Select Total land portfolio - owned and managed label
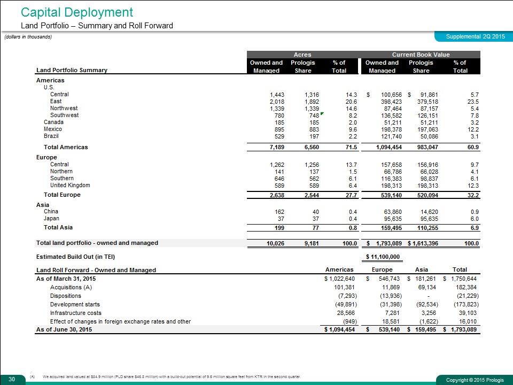Screen dimensions: 513x385 point(97,243)
